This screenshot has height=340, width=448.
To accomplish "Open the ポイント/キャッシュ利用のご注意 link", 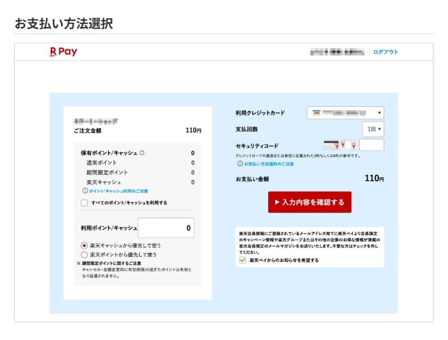I will point(118,190).
